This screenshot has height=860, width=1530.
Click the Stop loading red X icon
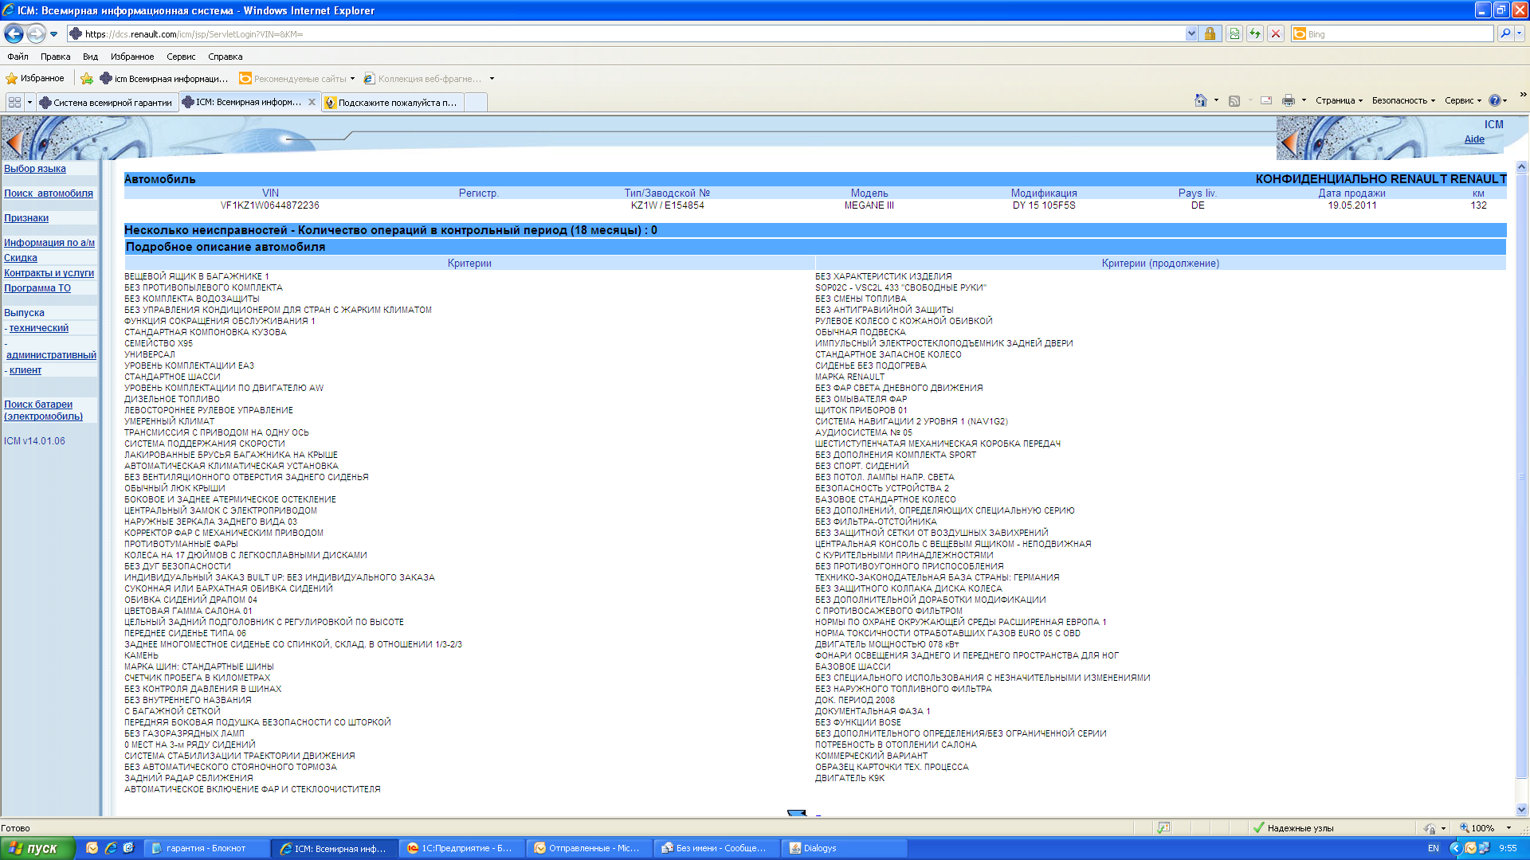pyautogui.click(x=1276, y=33)
